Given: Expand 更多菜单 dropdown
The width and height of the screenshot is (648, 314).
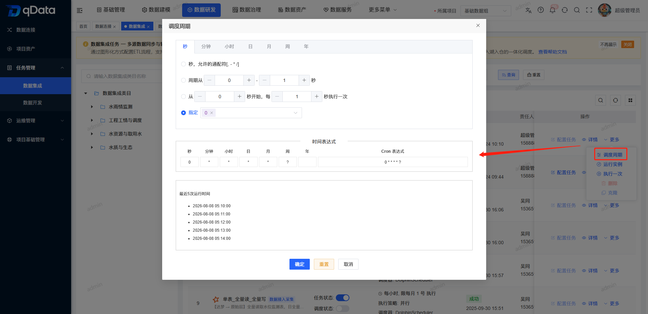Looking at the screenshot, I should [383, 10].
